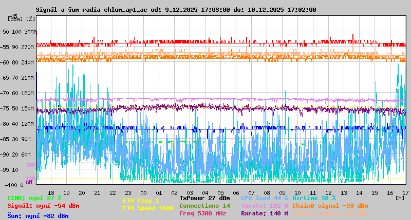Select the TxPower 27 dBm legend label
This screenshot has height=220, width=411.
pos(204,198)
